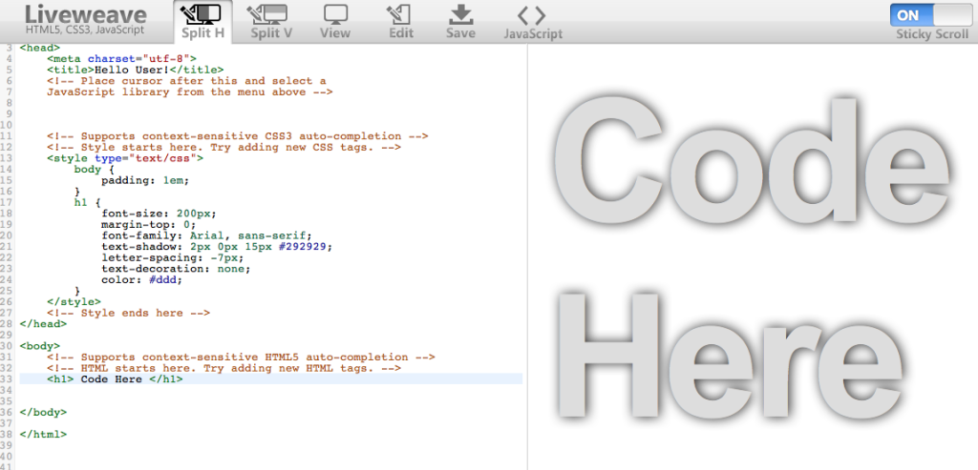Click the closing </head> tag line
Screen dimensions: 978x470
pyautogui.click(x=43, y=324)
